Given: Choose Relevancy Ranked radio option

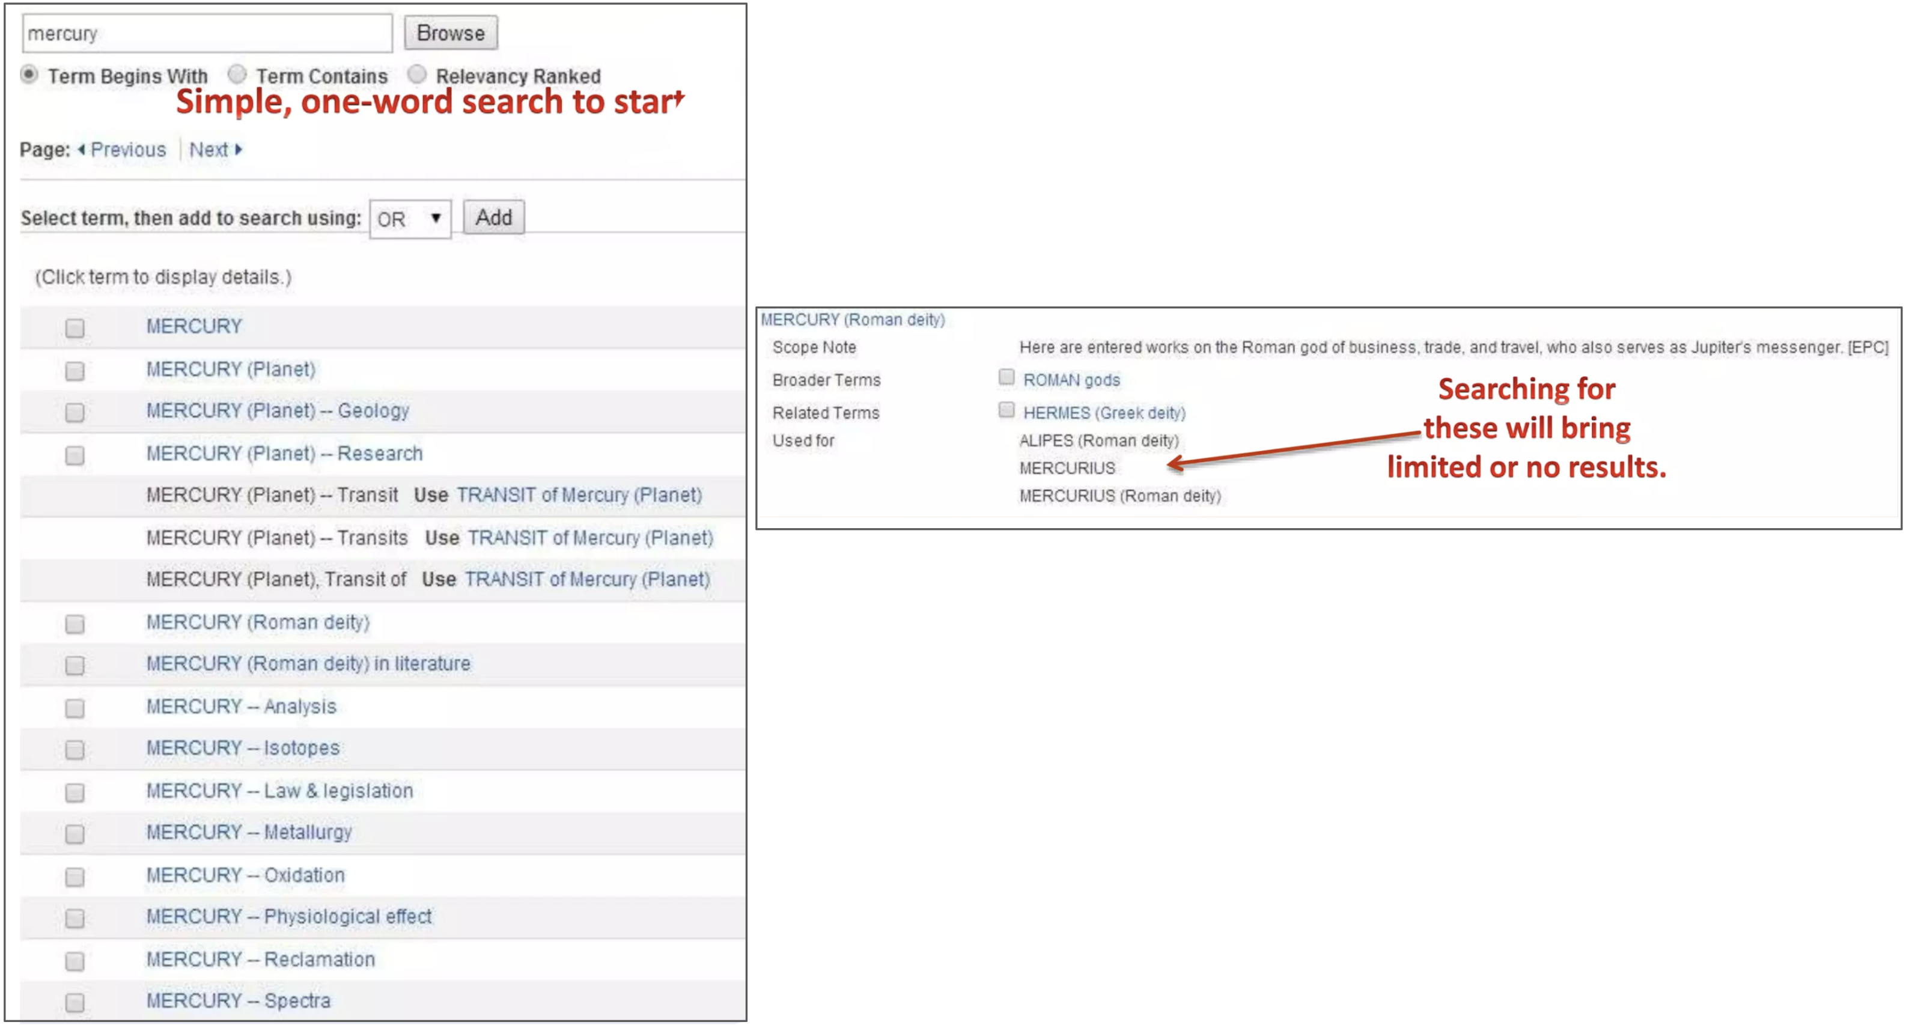Looking at the screenshot, I should [416, 74].
